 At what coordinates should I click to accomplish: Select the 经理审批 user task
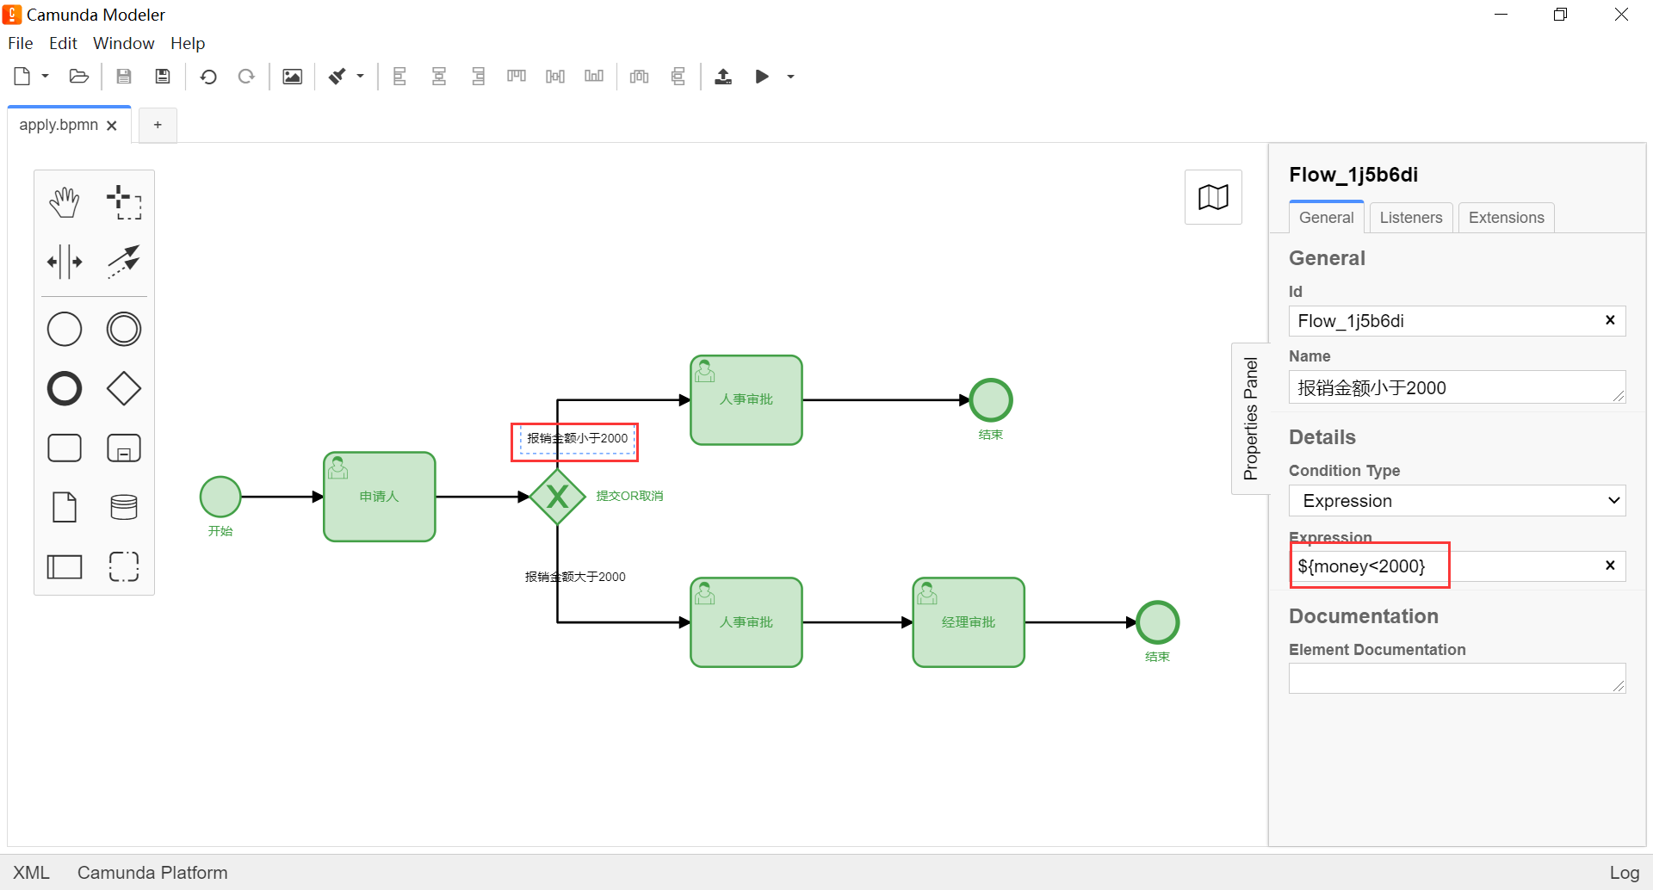point(969,622)
